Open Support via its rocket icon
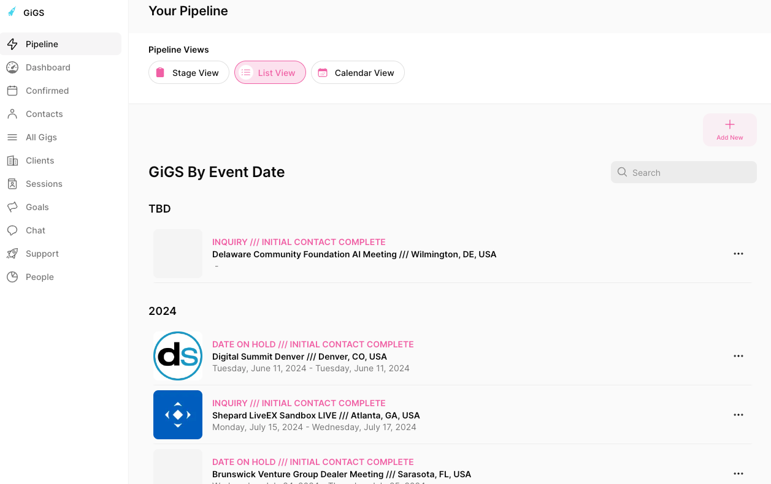 pyautogui.click(x=12, y=254)
